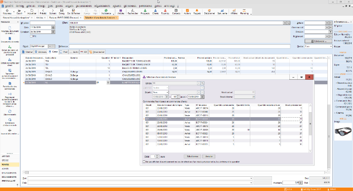This screenshot has width=353, height=191.
Task: Open Clients from the toolbar
Action: (x=156, y=12)
